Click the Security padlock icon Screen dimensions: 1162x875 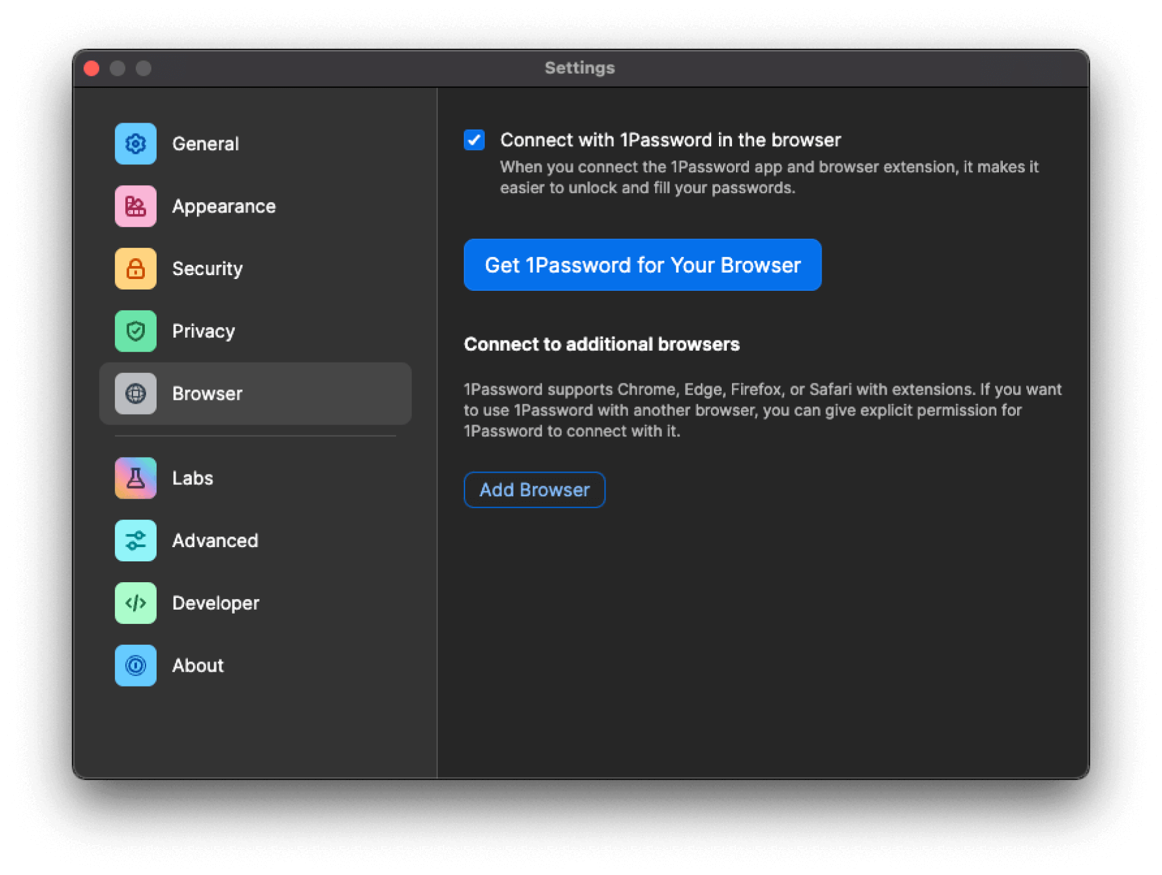point(135,269)
